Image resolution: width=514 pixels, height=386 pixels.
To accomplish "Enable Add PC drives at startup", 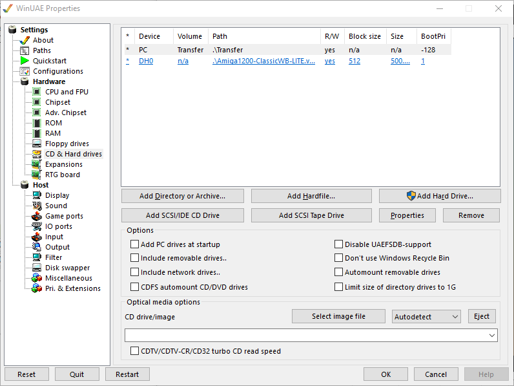I will (x=135, y=244).
